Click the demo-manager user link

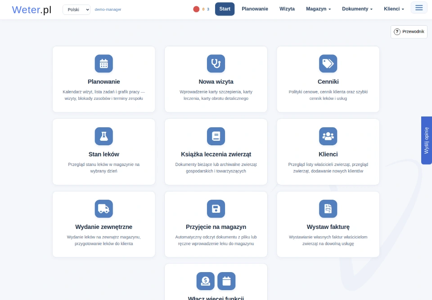click(108, 9)
